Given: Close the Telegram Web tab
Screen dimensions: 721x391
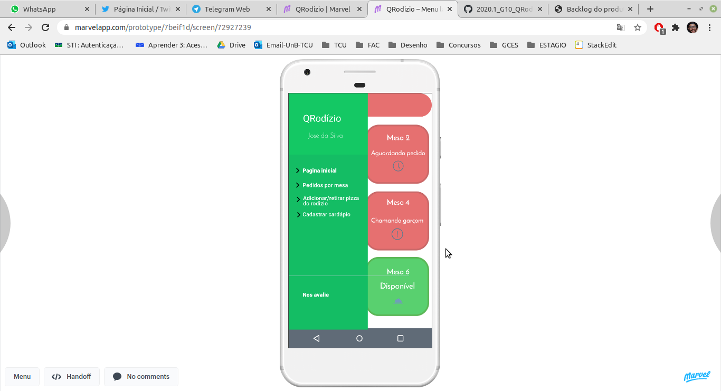Looking at the screenshot, I should 268,9.
